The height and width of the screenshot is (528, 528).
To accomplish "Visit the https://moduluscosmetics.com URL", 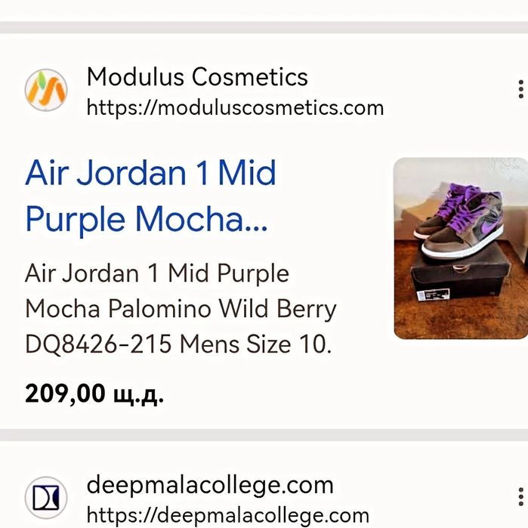I will (x=235, y=107).
